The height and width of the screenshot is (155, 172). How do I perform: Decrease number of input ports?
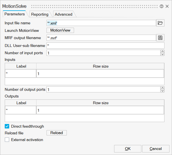click(x=163, y=54)
